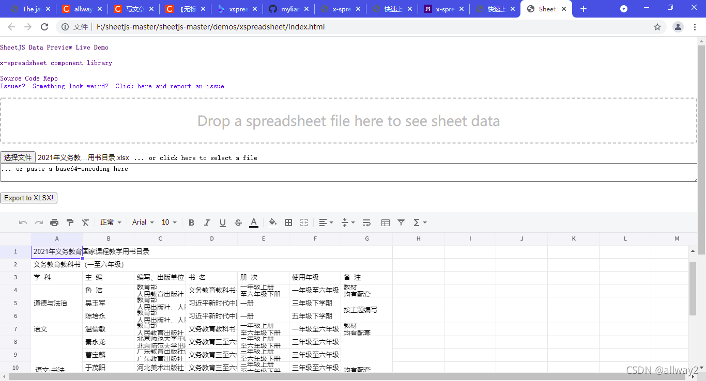Click the base64-encoding paste text area
The width and height of the screenshot is (706, 381).
pyautogui.click(x=348, y=172)
